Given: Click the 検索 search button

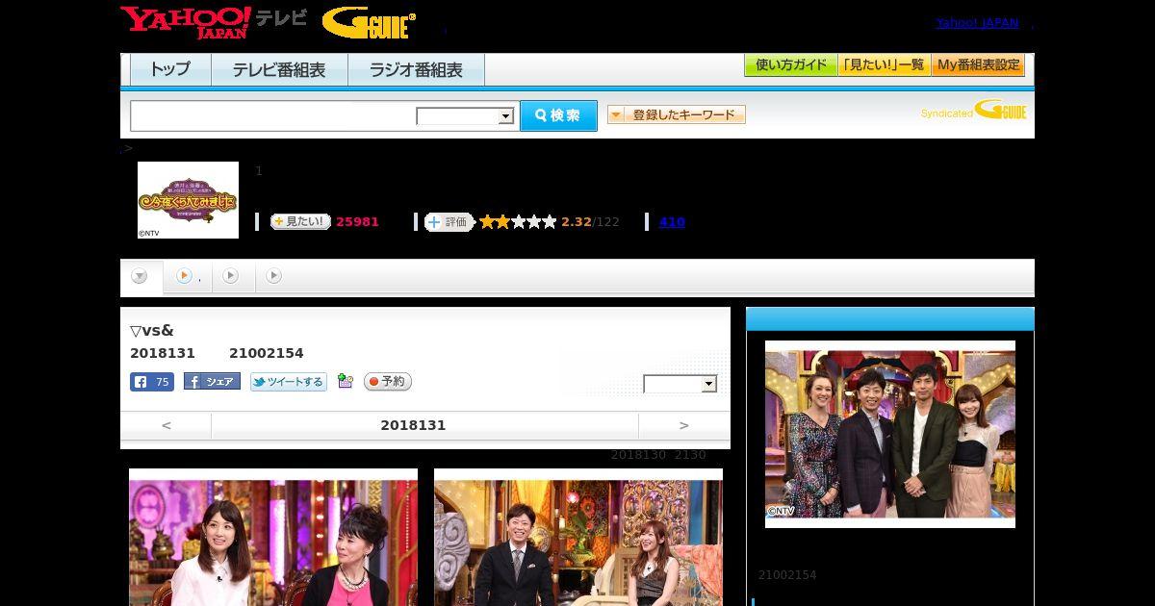Looking at the screenshot, I should [558, 115].
